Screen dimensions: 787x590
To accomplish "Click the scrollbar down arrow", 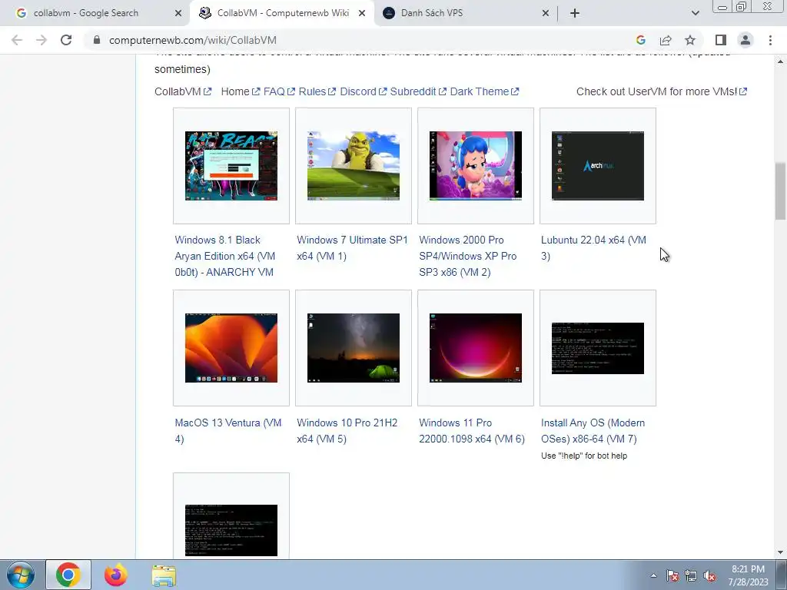I will coord(780,552).
